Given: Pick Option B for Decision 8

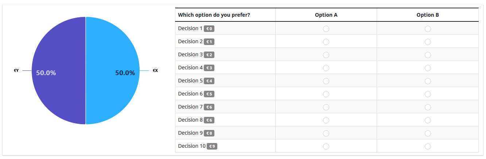Looking at the screenshot, I should pos(428,120).
